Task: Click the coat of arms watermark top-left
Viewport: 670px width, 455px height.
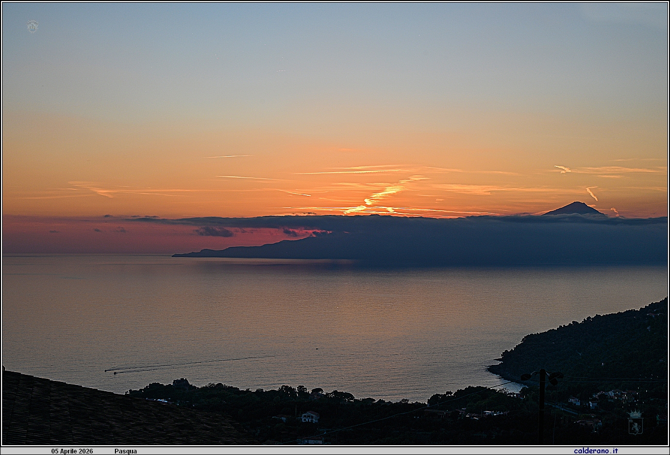Action: pos(32,25)
